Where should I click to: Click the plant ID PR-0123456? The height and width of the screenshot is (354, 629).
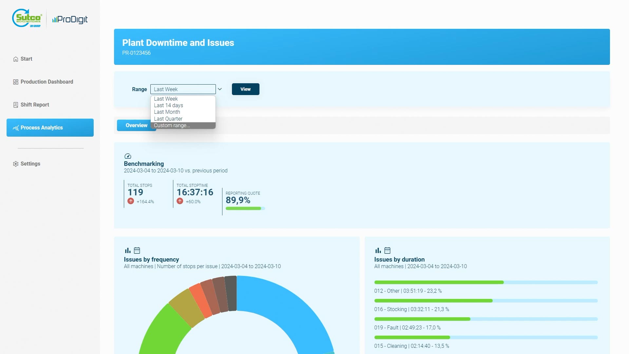[136, 53]
